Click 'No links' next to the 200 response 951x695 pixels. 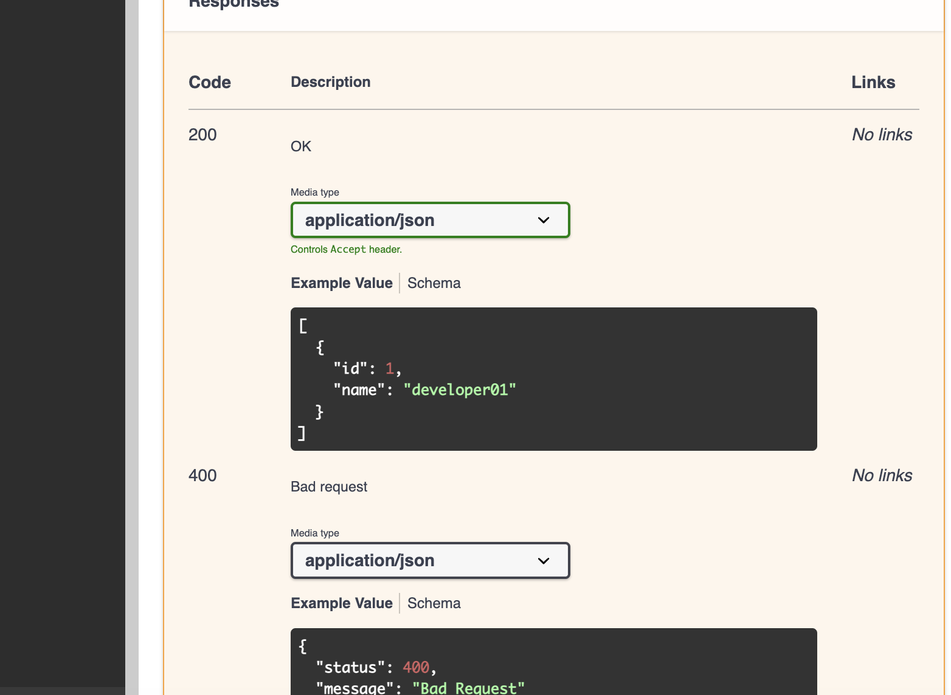pyautogui.click(x=882, y=135)
